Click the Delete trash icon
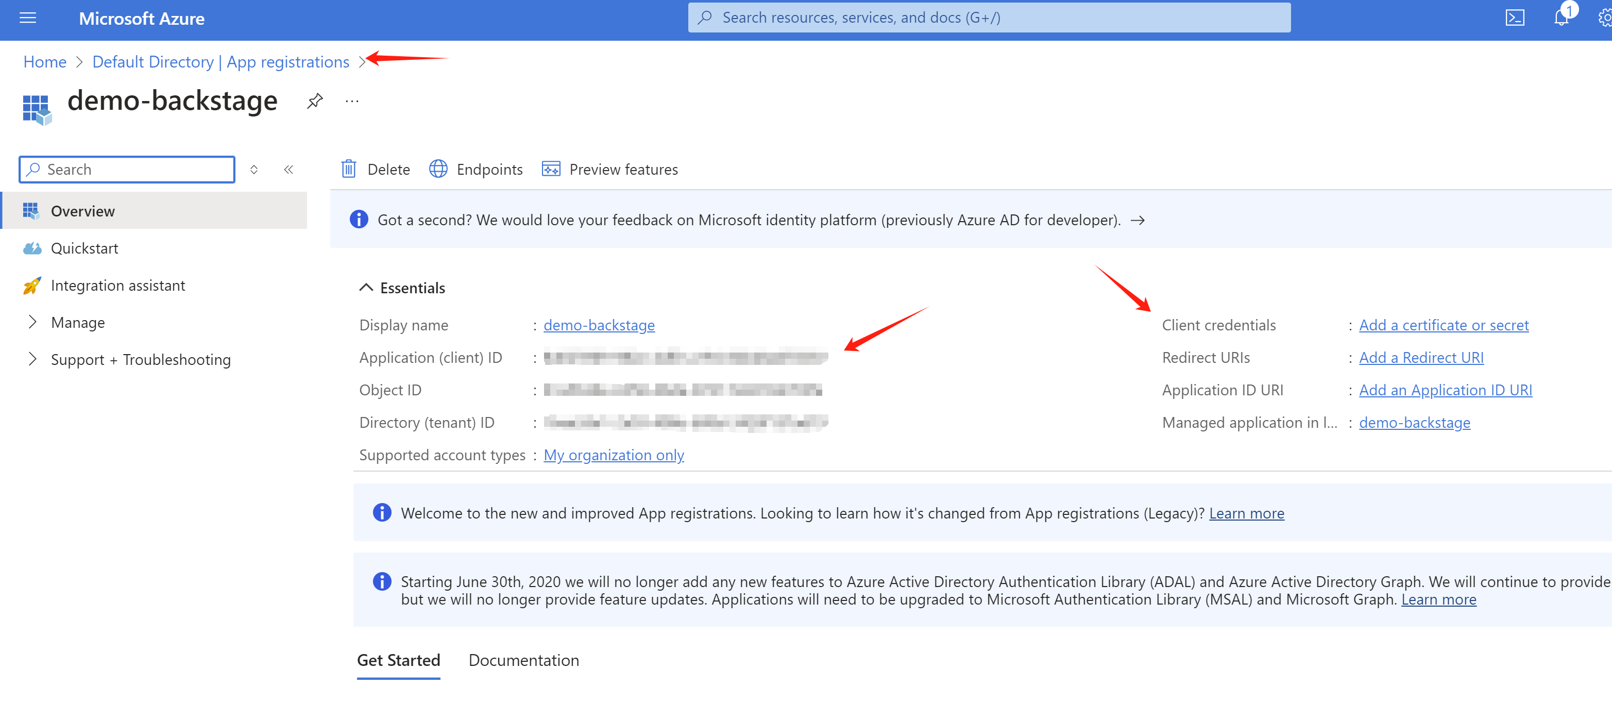1612x702 pixels. pyautogui.click(x=349, y=169)
